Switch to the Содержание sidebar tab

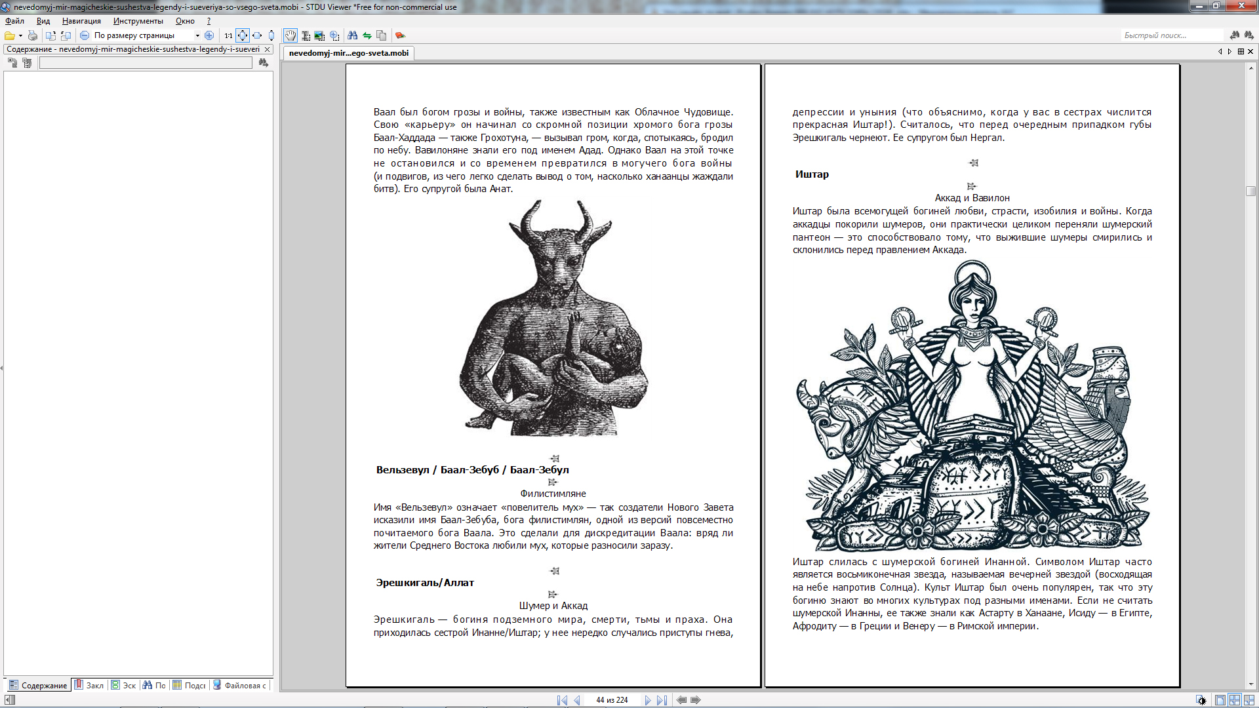tap(38, 685)
